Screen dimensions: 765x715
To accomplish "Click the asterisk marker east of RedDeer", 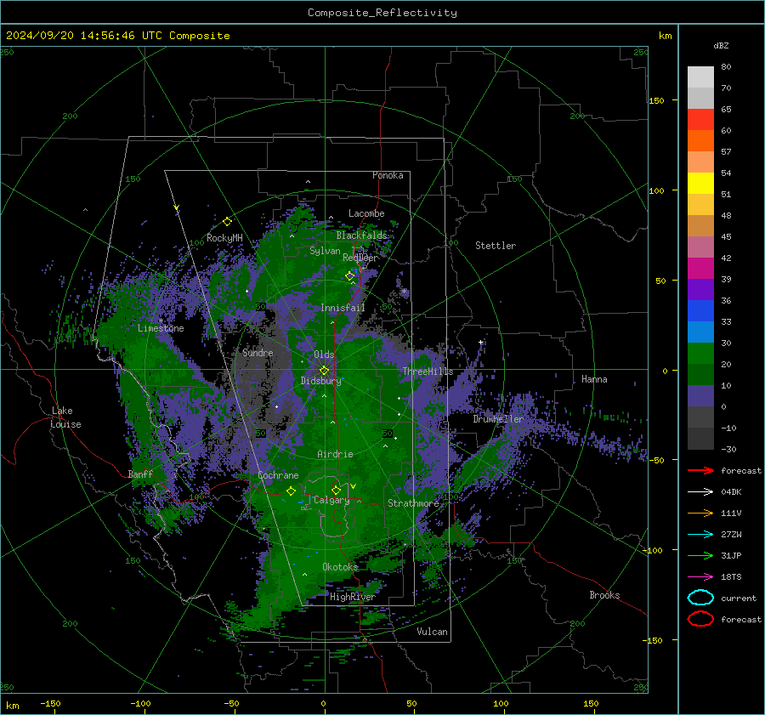I will coord(404,292).
